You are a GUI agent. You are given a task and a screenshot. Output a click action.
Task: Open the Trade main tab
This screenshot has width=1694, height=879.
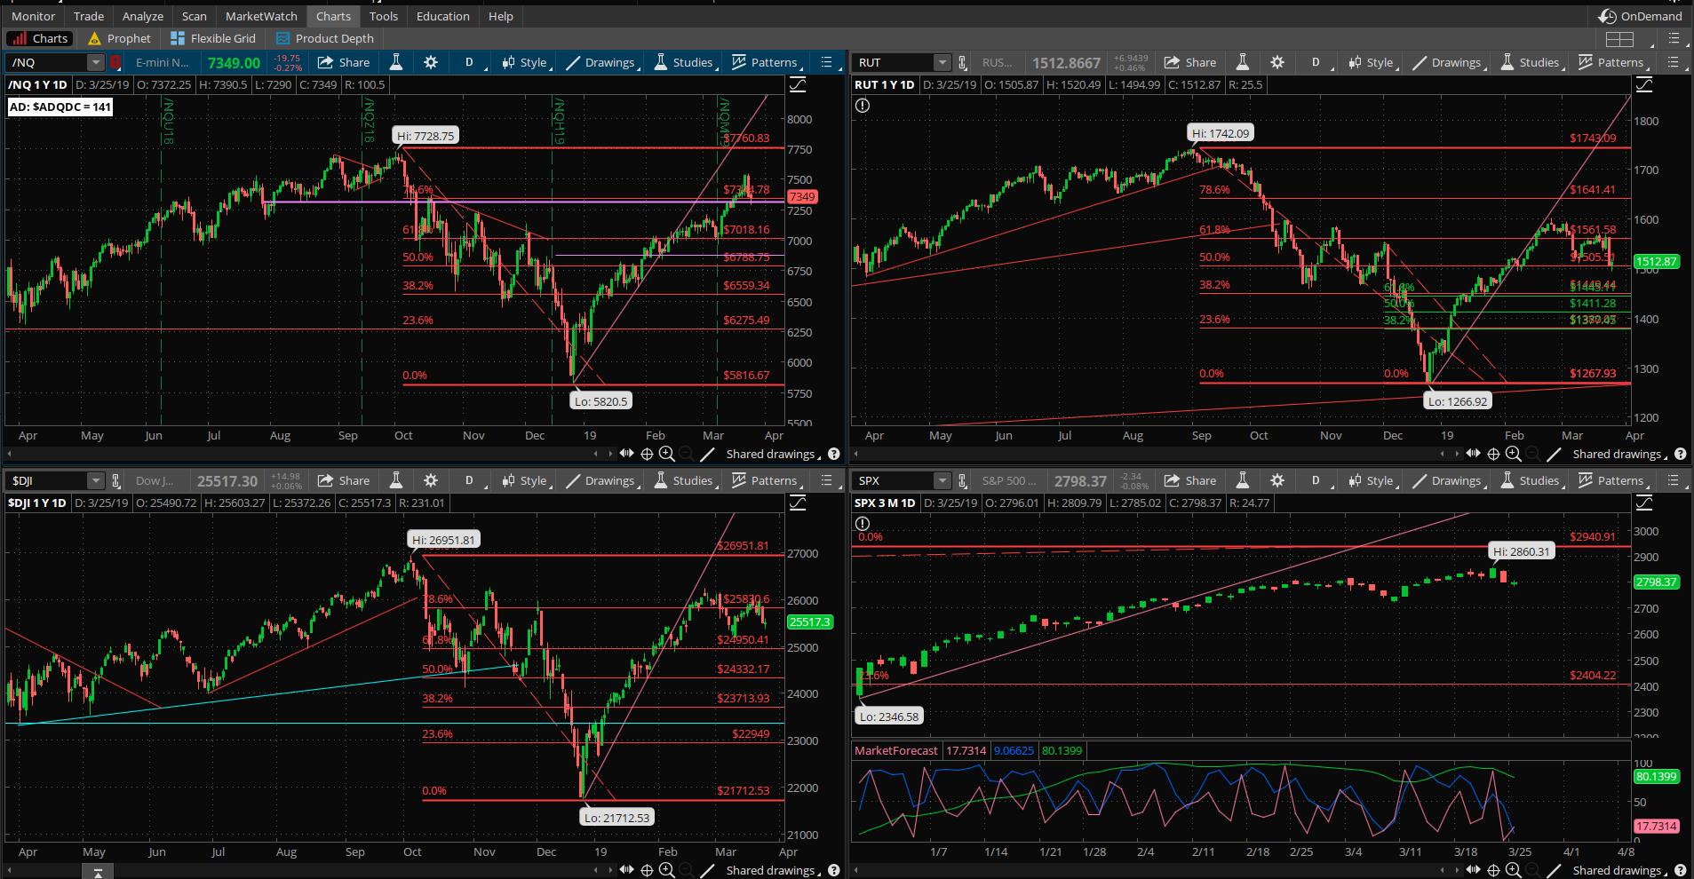coord(89,16)
